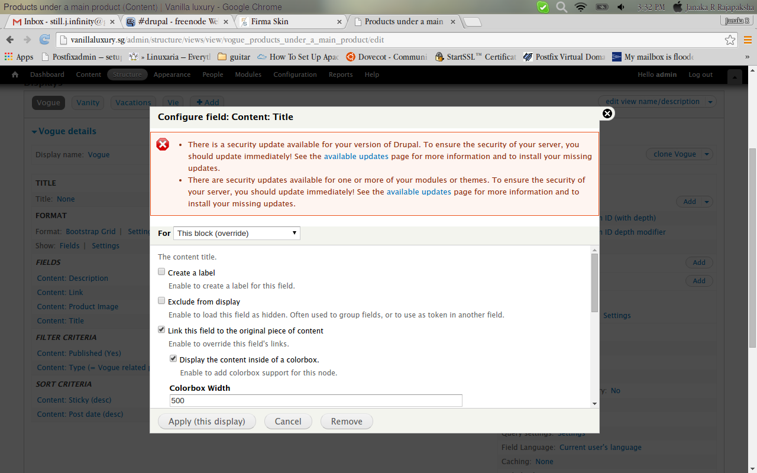Click the Remove button in dialog
Screen dimensions: 757x473
[x=347, y=422]
